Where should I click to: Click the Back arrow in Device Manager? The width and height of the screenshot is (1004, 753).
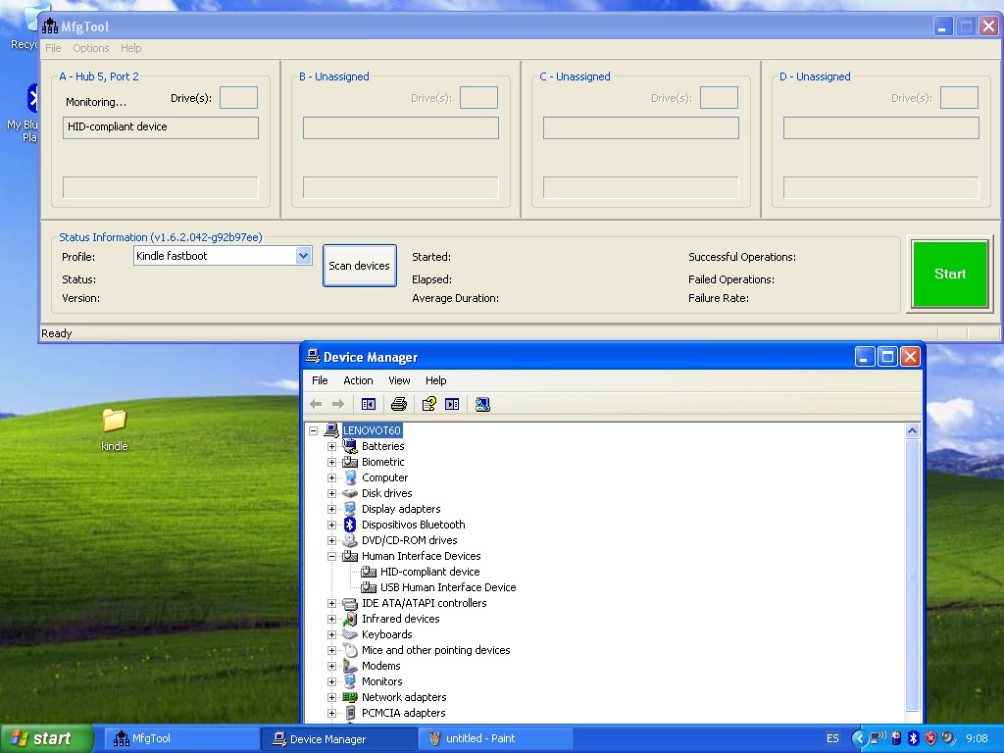coord(316,404)
